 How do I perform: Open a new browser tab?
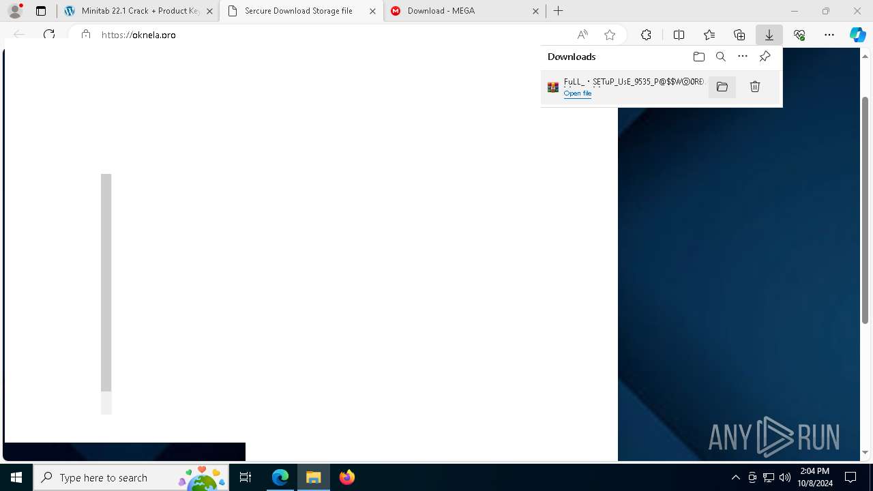559,11
